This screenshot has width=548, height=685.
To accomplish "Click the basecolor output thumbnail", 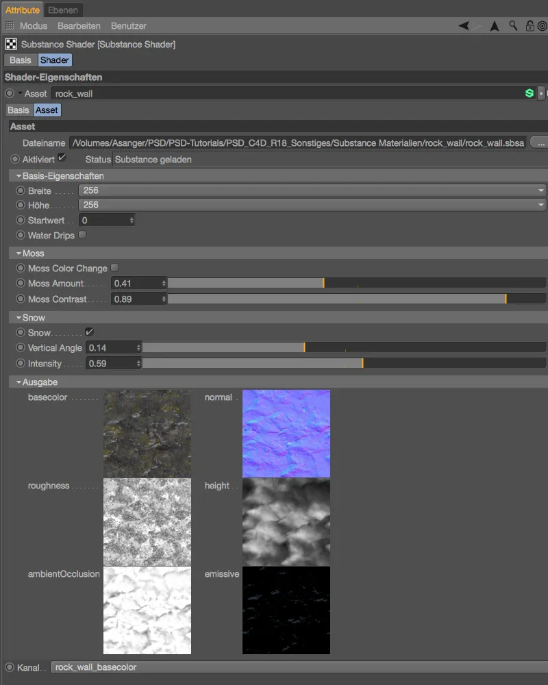I will [x=147, y=434].
